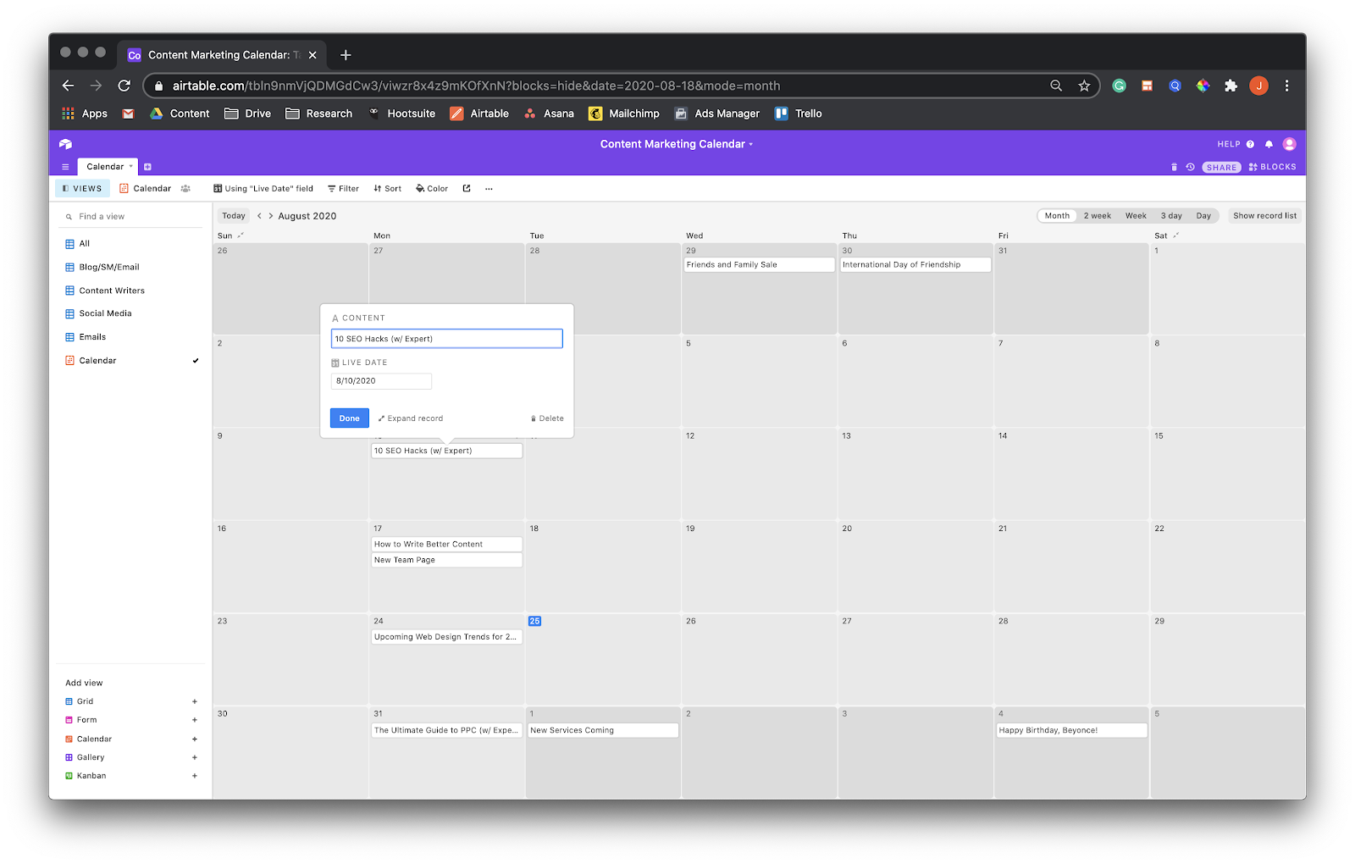This screenshot has height=864, width=1355.
Task: Switch the calendar to 2 week mode
Action: (x=1098, y=216)
